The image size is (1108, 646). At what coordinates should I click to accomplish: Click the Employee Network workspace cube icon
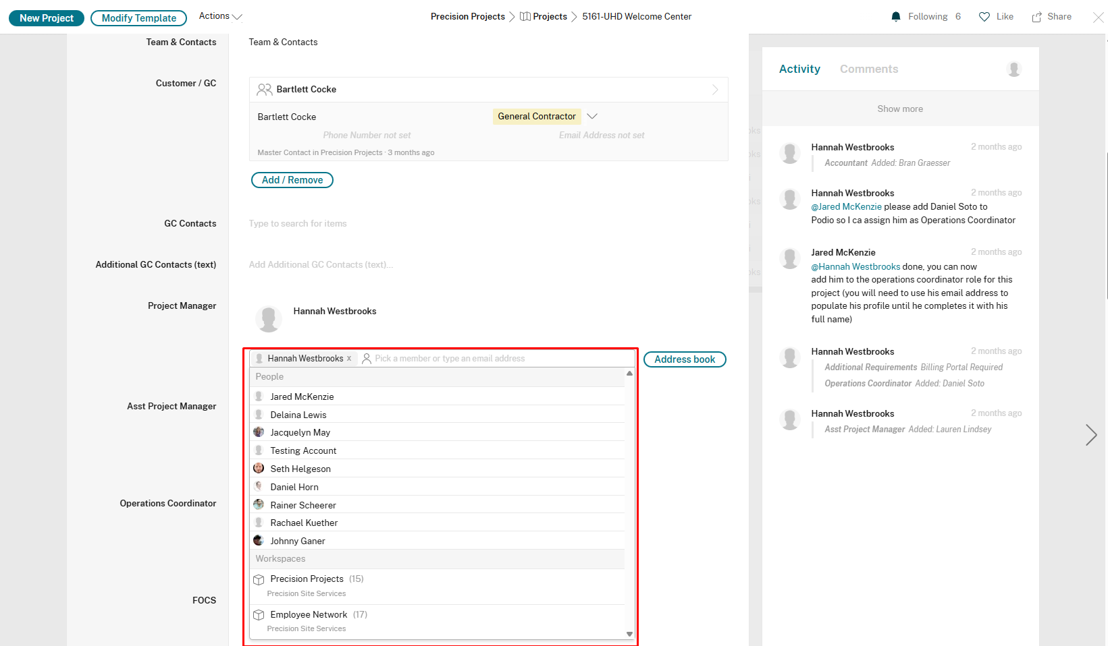(259, 615)
